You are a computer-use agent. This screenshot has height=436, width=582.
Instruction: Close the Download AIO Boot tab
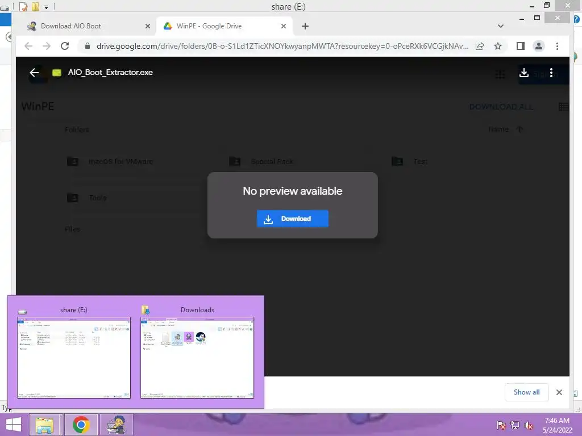click(x=148, y=26)
